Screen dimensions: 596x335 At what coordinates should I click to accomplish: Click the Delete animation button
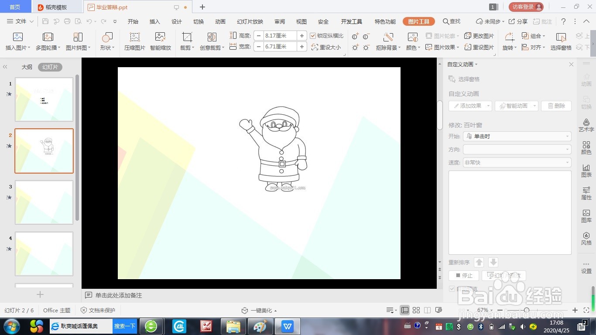556,106
